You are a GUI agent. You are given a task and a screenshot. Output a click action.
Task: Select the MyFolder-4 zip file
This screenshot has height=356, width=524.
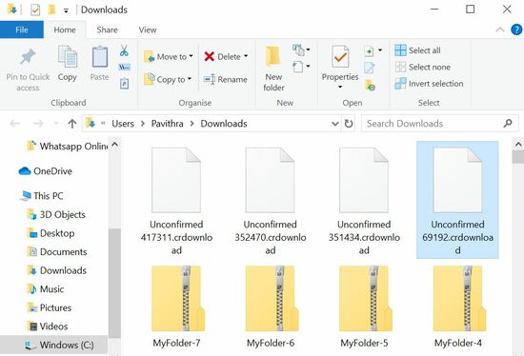(x=458, y=307)
